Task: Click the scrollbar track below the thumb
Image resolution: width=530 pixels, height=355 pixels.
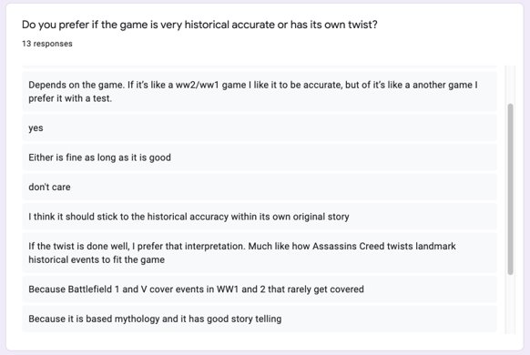Action: pos(510,304)
